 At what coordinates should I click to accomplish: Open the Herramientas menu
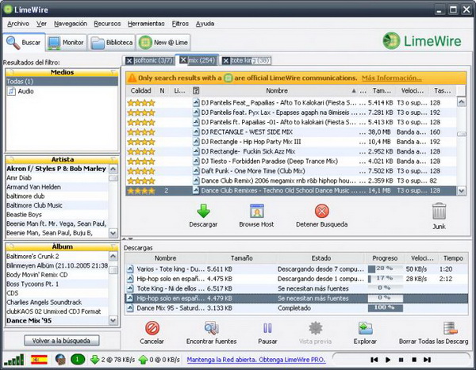pos(146,24)
